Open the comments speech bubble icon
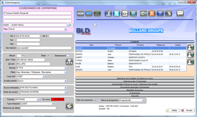Image resolution: width=197 pixels, height=117 pixels. click(x=180, y=13)
